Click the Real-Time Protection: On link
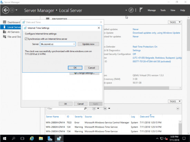Viewport: 190px width, 142px height. click(145, 47)
